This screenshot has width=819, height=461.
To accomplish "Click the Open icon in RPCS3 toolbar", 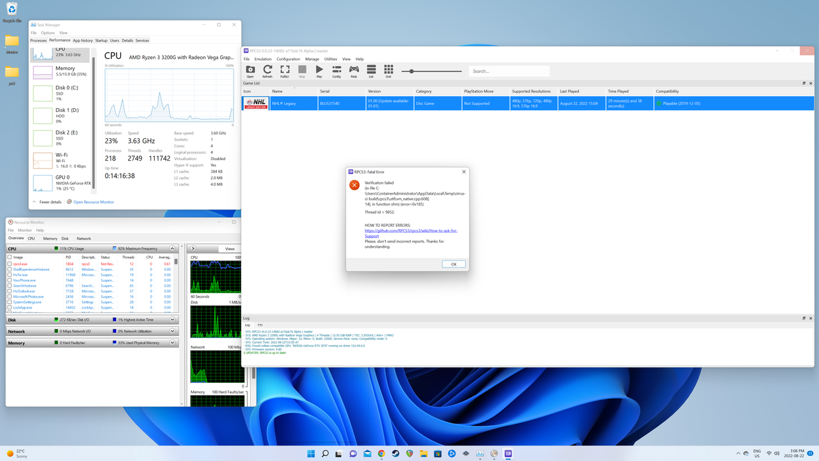I will point(250,70).
